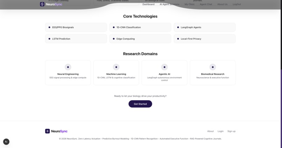Open the Sign up footer link

pos(232,131)
